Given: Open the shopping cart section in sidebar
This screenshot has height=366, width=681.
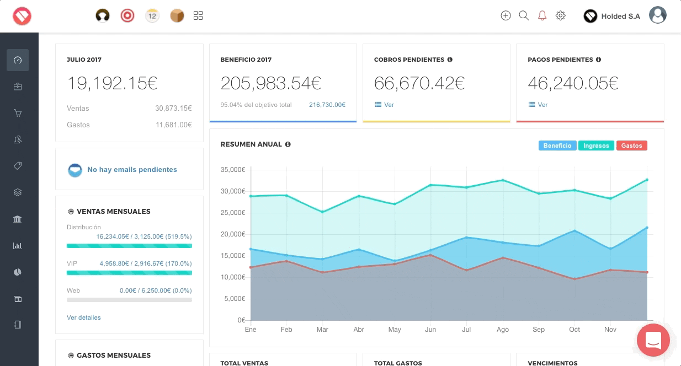Looking at the screenshot, I should click(18, 113).
